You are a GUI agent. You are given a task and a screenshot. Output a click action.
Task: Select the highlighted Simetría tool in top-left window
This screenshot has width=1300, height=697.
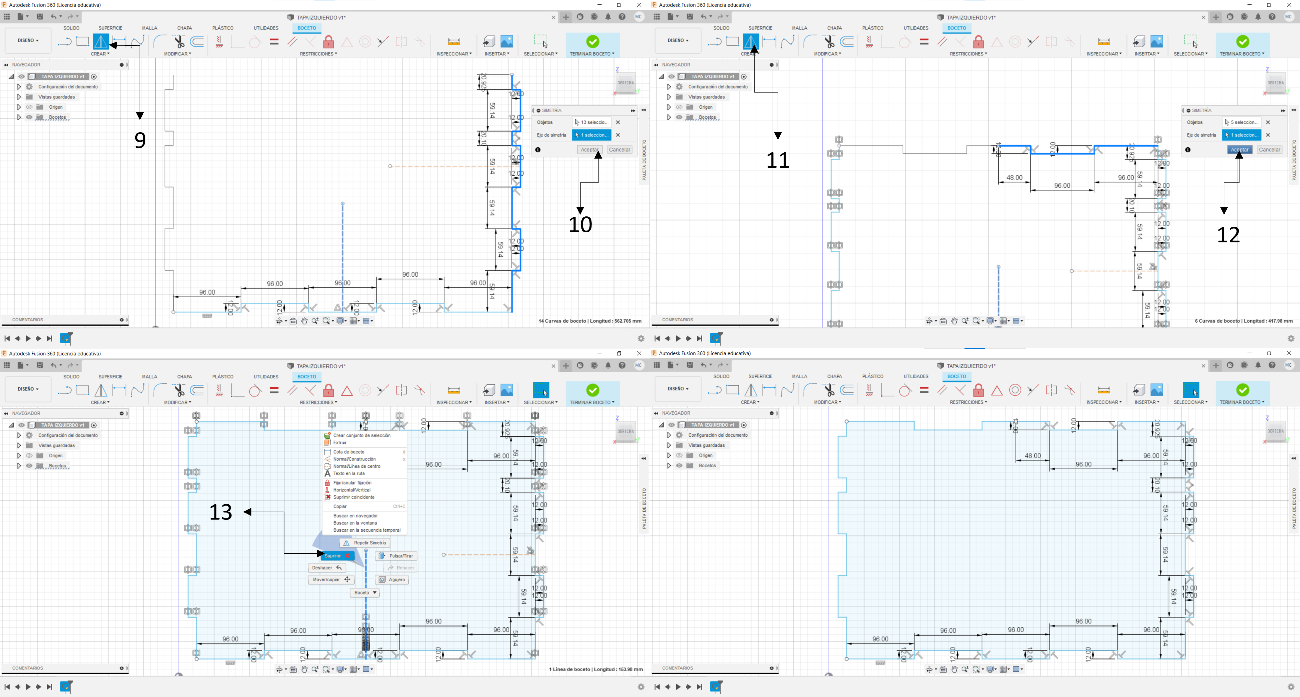[101, 41]
